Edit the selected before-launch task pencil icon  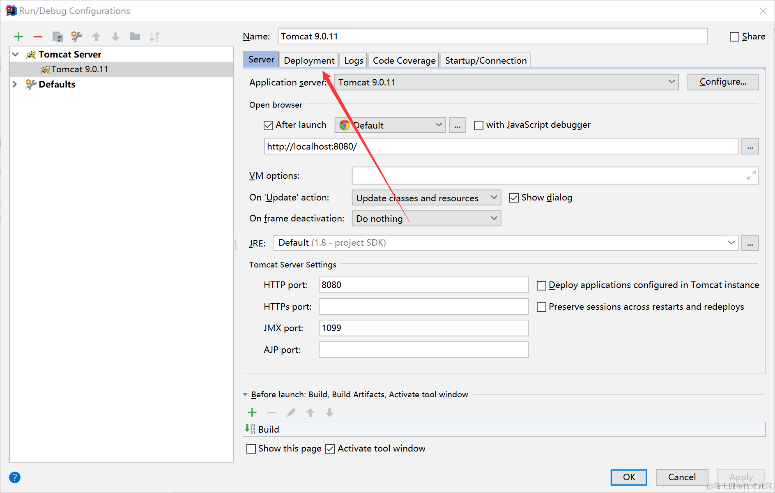tap(291, 412)
